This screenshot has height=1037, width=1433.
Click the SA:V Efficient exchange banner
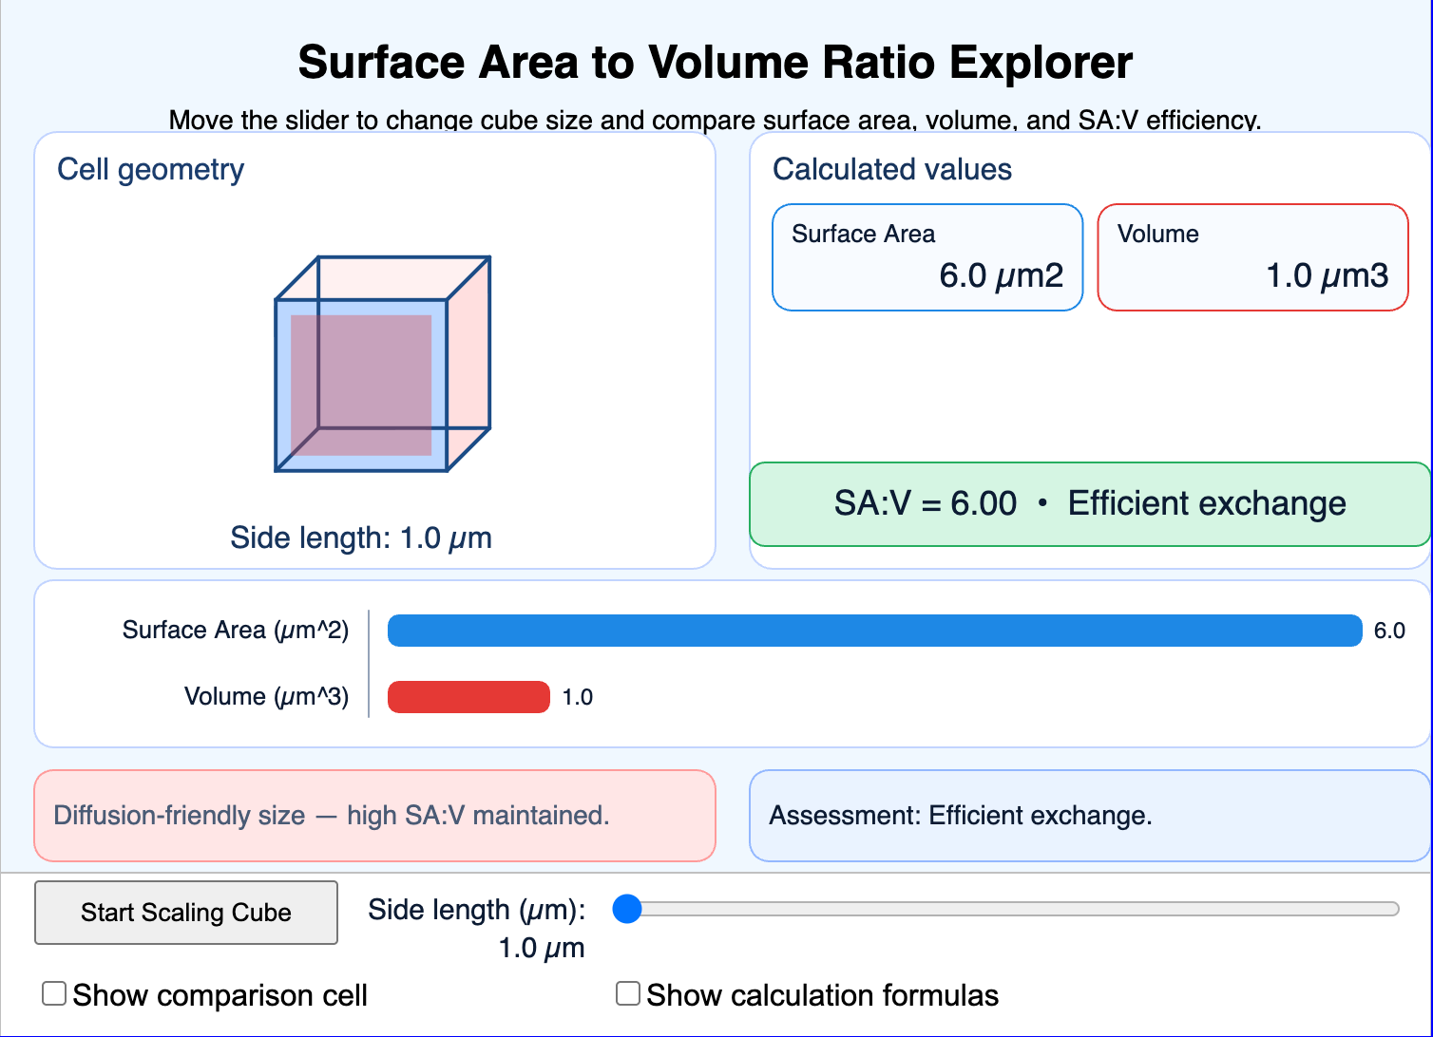tap(1090, 503)
